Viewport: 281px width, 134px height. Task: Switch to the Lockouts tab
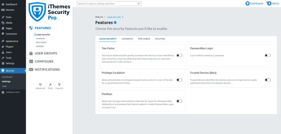[x=127, y=39]
